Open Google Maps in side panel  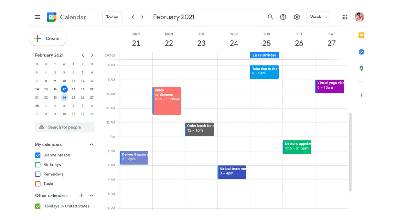pos(361,69)
